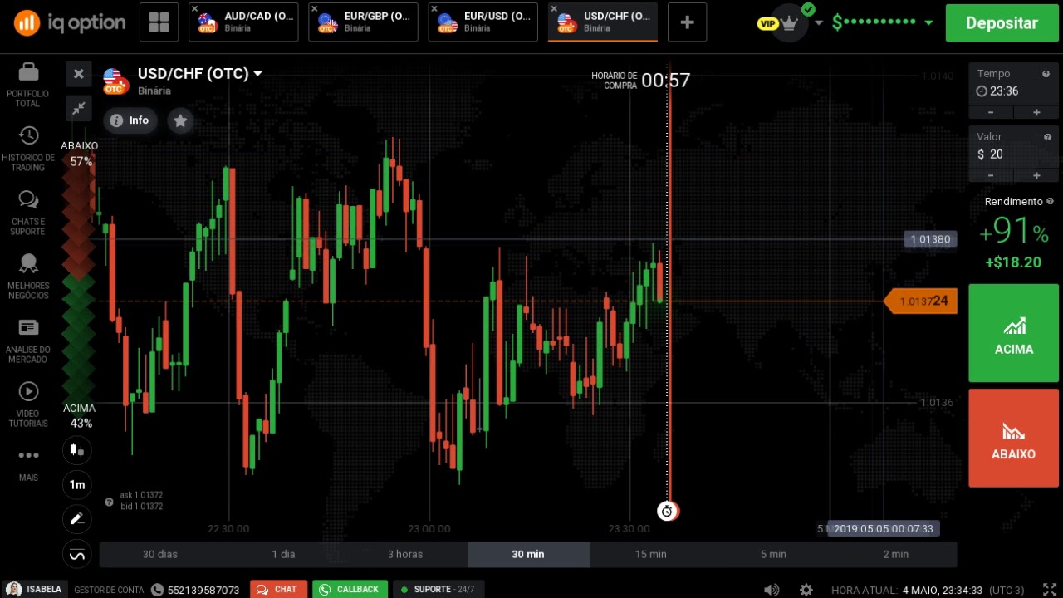Viewport: 1063px width, 598px height.
Task: Open Video Tutoriais
Action: pyautogui.click(x=28, y=405)
